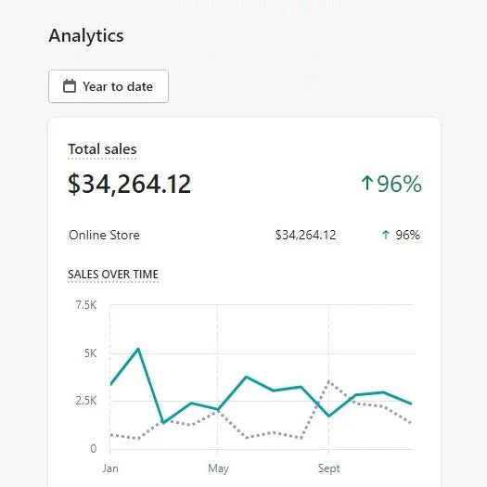Click the Online Store $34,264.12 value
This screenshot has height=487, width=487.
pyautogui.click(x=305, y=235)
